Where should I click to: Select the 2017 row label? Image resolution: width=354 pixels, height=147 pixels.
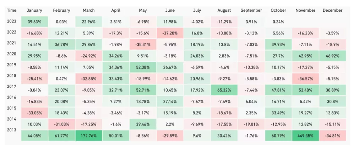click(x=12, y=86)
